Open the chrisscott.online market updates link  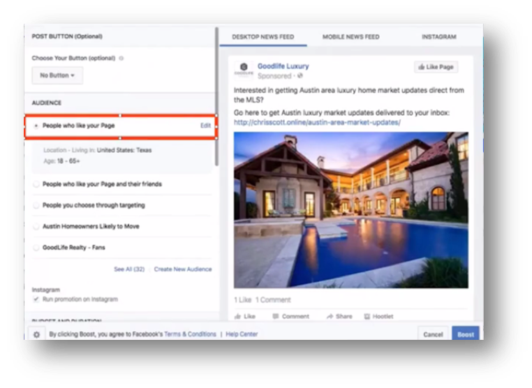tap(317, 122)
